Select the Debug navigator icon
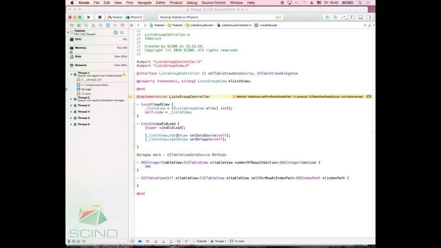 coord(108,25)
